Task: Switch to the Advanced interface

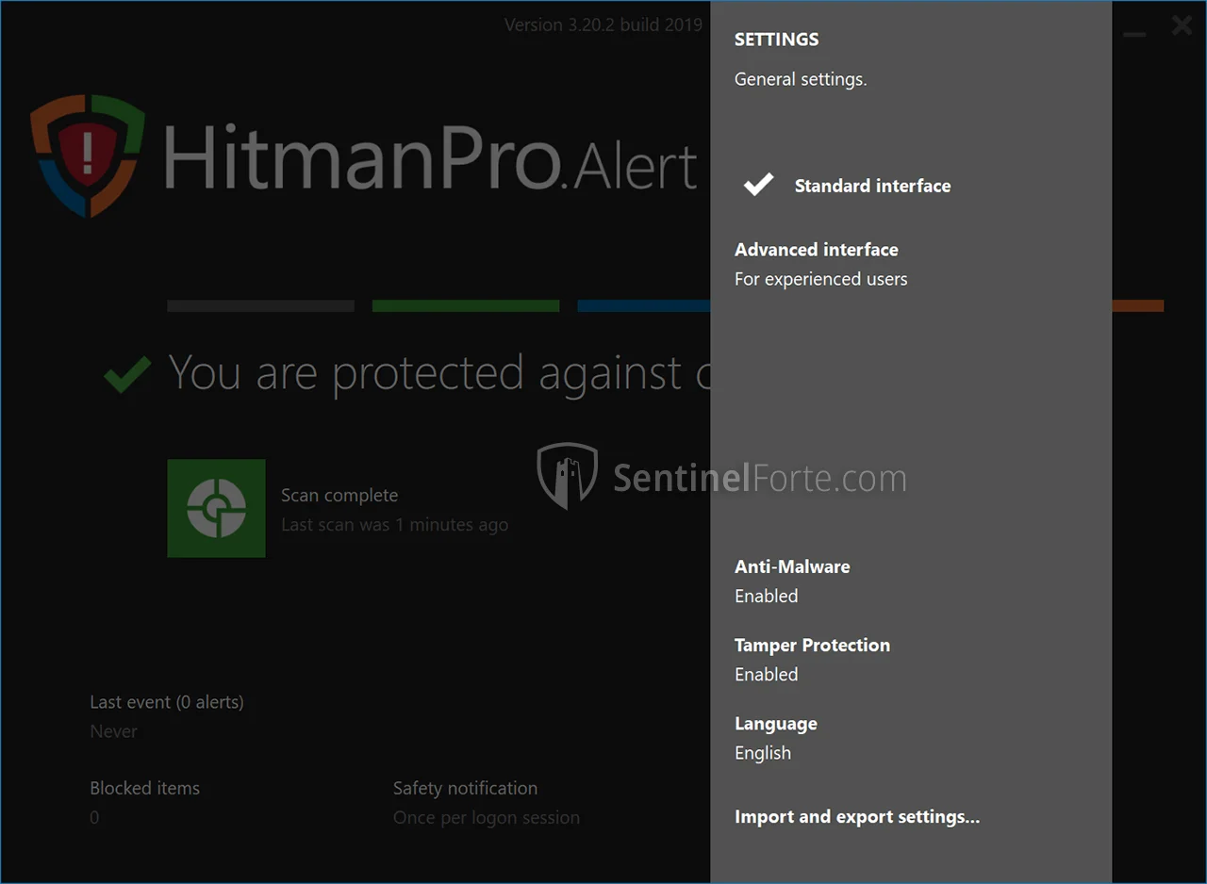Action: click(817, 250)
